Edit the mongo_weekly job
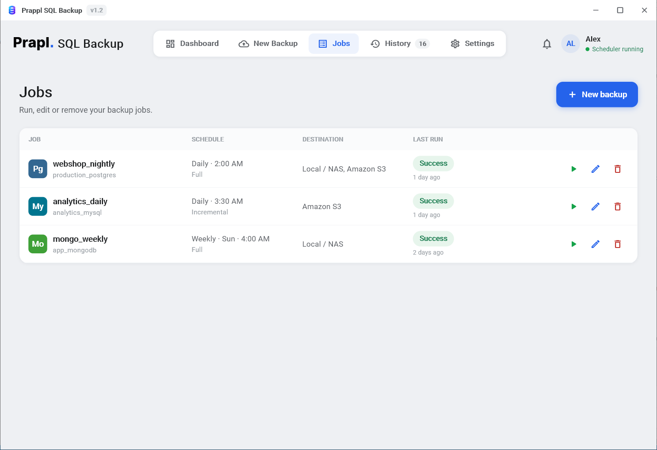 click(x=596, y=244)
